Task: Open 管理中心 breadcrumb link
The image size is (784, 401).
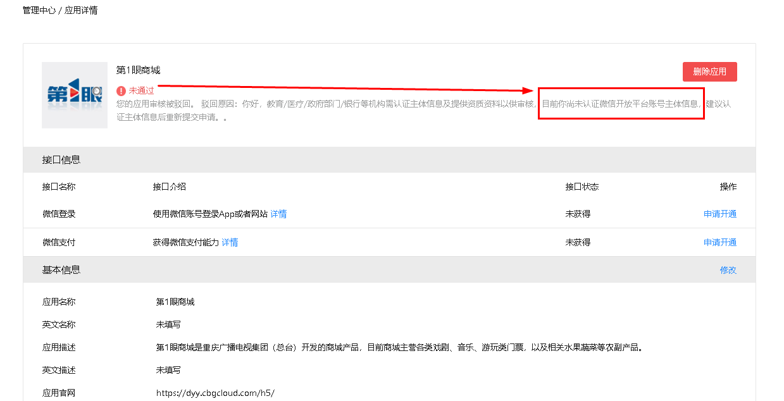Action: (x=39, y=11)
